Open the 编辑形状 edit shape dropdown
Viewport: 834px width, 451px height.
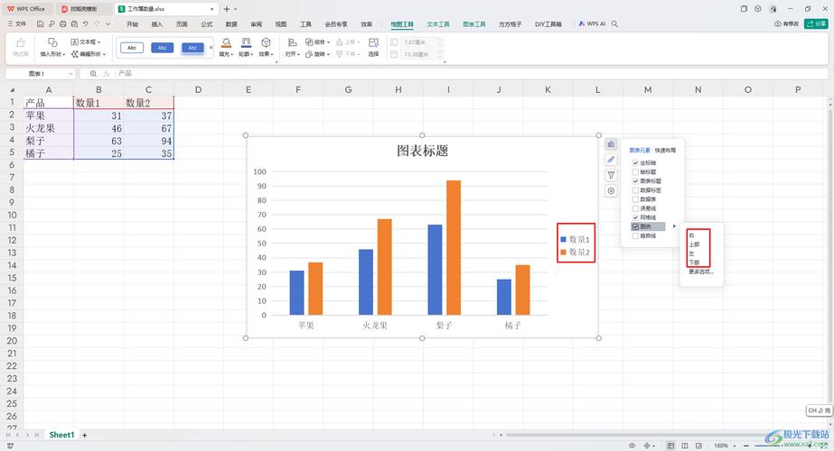(x=89, y=54)
